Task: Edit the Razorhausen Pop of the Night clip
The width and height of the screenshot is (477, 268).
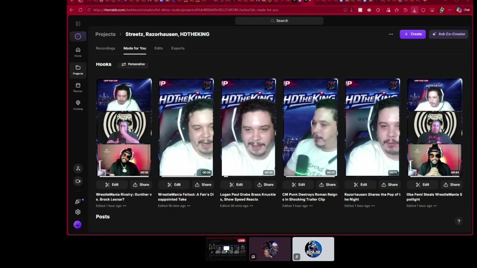Action: point(360,185)
